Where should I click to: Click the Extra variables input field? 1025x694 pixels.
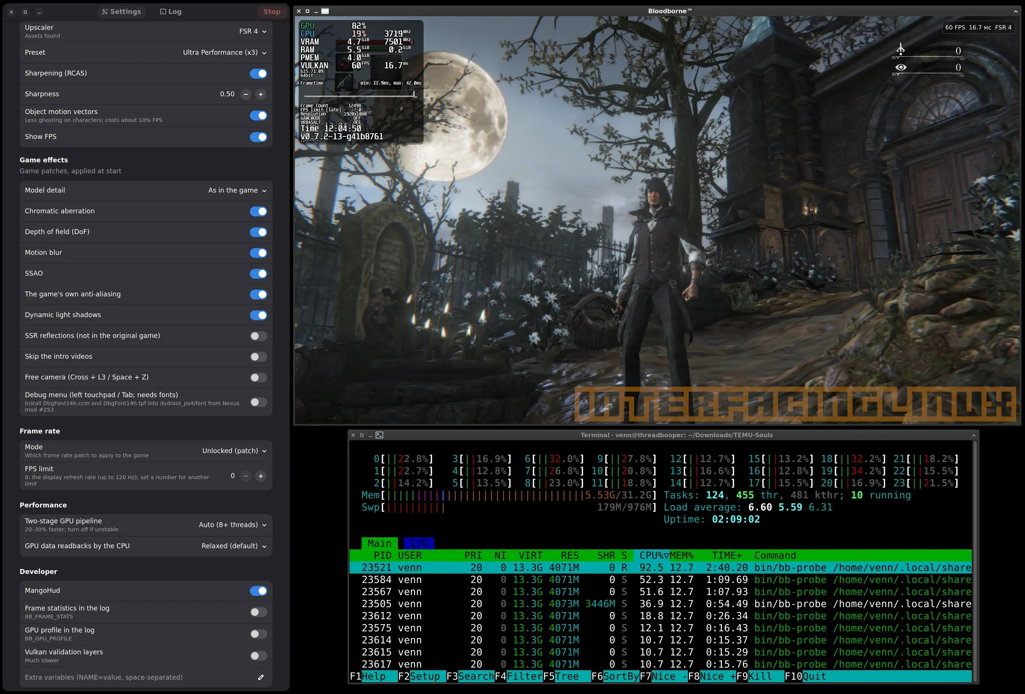pyautogui.click(x=146, y=677)
